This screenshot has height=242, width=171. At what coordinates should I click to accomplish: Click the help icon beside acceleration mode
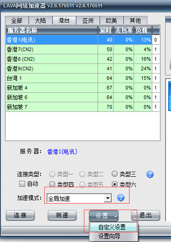[x=121, y=198]
